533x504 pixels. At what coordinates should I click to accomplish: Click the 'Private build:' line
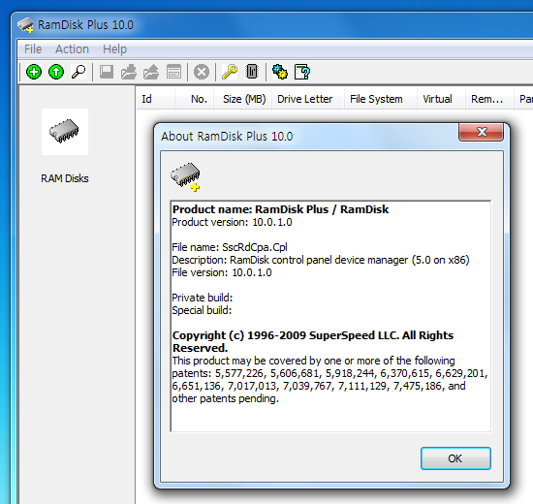click(202, 298)
